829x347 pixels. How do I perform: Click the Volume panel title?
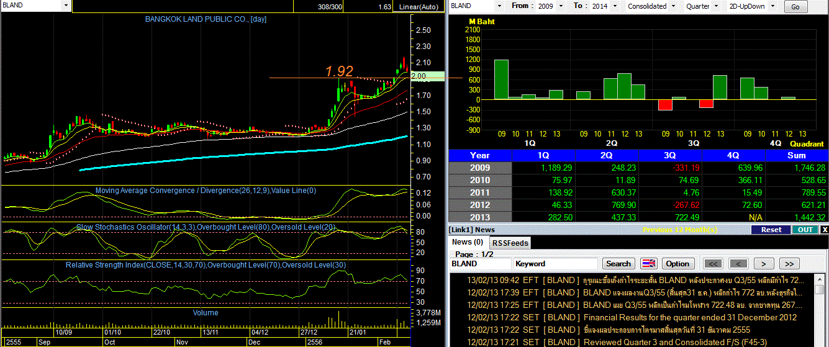coord(206,313)
